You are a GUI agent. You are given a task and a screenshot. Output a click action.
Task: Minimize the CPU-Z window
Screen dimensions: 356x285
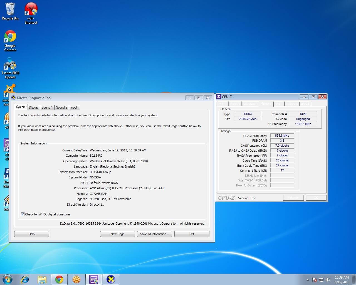304,97
